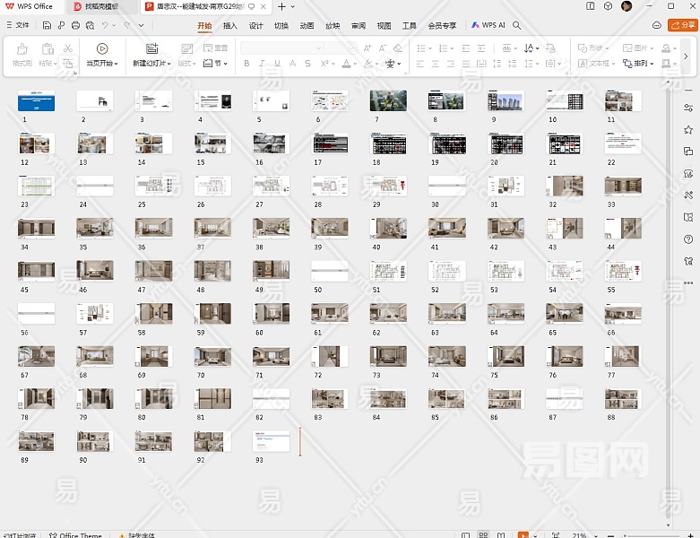This screenshot has width=700, height=538.
Task: Open the 插入 ribbon tab
Action: click(x=230, y=26)
